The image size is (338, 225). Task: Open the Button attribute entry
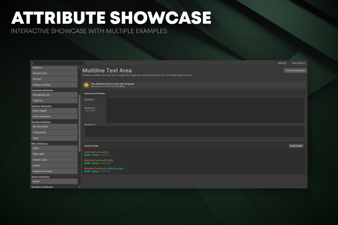tap(54, 181)
